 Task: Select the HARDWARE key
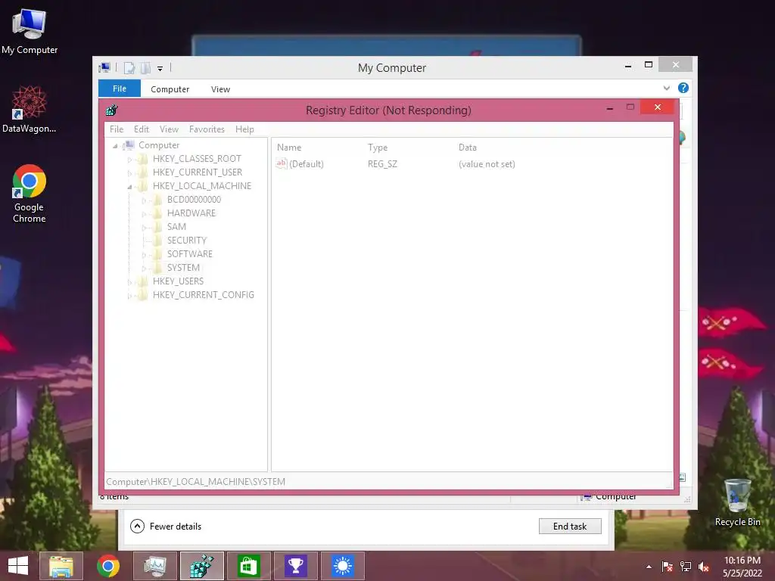click(191, 213)
